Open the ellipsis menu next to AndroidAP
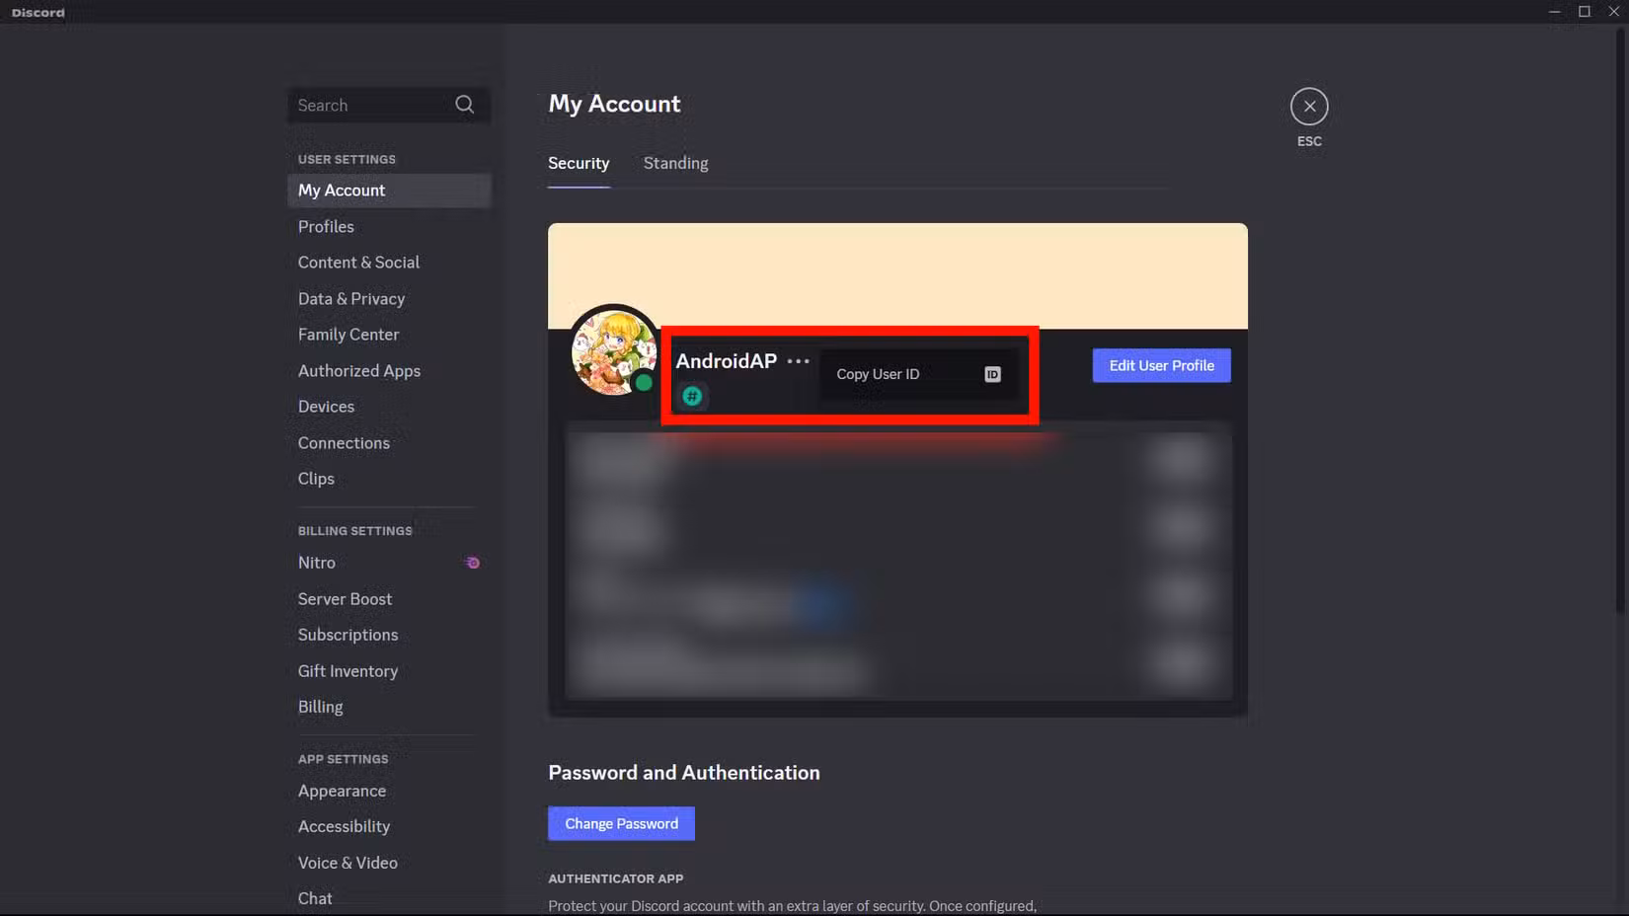The image size is (1629, 916). click(797, 361)
